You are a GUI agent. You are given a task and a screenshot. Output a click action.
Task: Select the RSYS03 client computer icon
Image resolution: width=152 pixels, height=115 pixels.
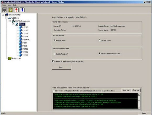(20, 27)
